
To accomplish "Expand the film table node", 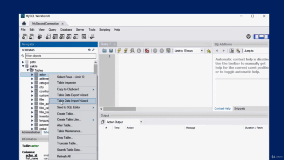I will point(32,100).
